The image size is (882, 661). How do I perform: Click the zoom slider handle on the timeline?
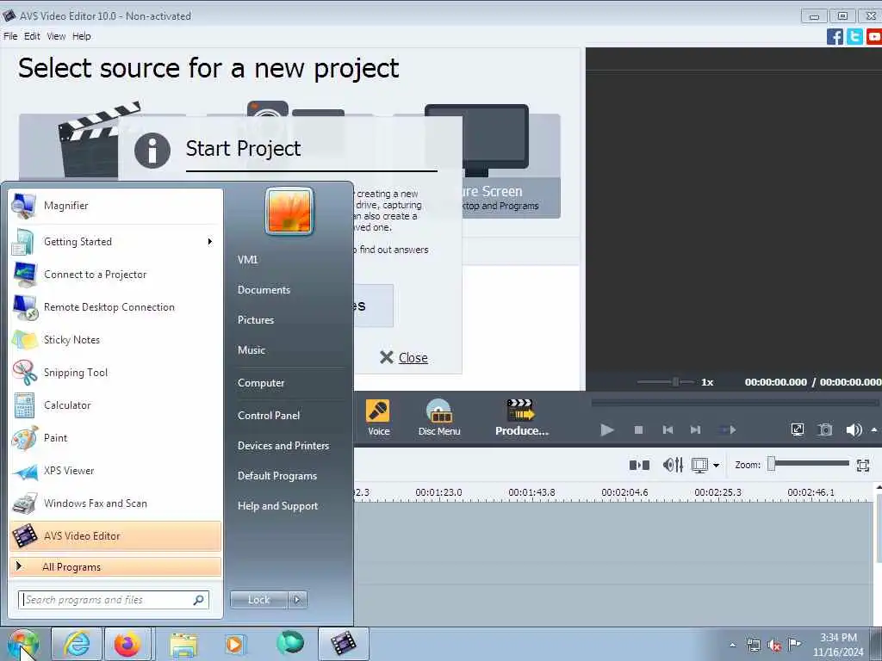coord(772,464)
